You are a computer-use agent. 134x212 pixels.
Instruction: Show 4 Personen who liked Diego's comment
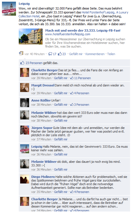click(81, 192)
